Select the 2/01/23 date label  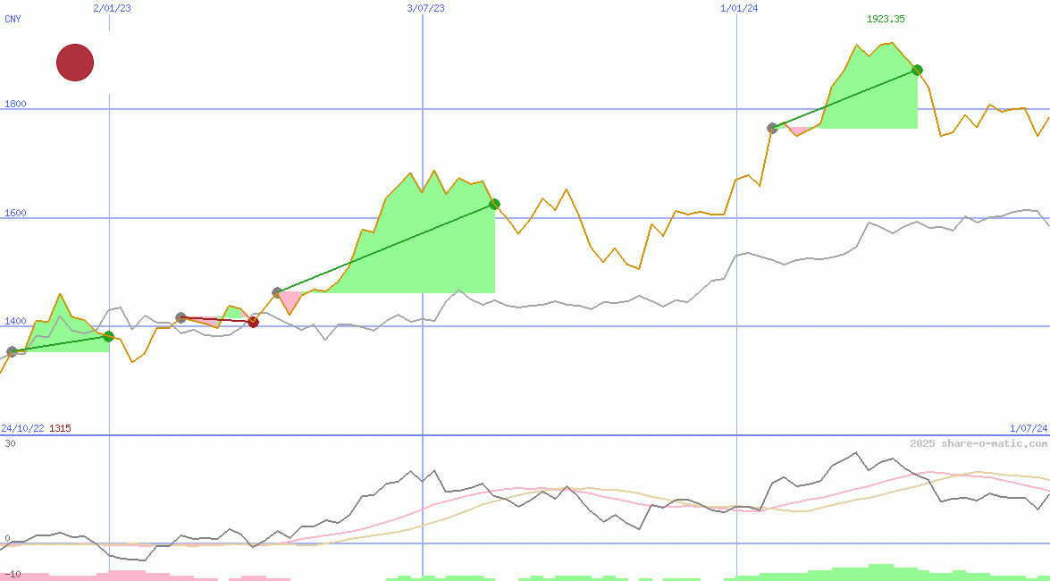pos(112,8)
